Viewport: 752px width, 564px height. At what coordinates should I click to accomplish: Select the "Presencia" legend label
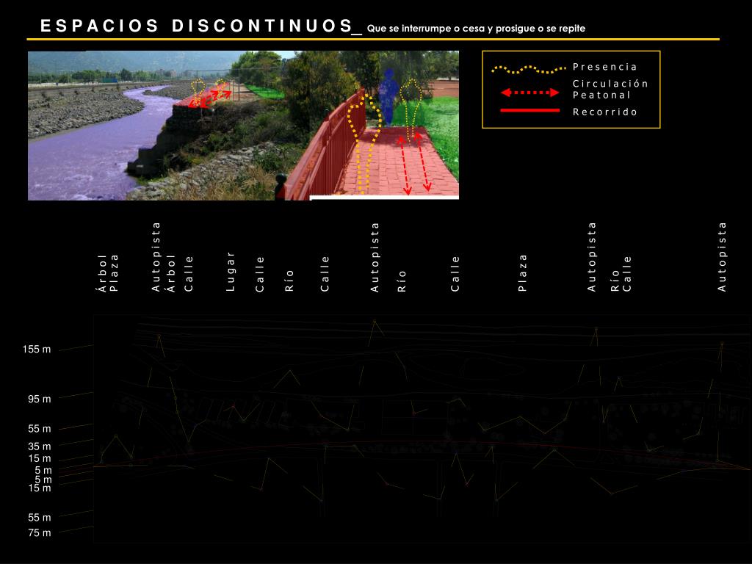605,67
